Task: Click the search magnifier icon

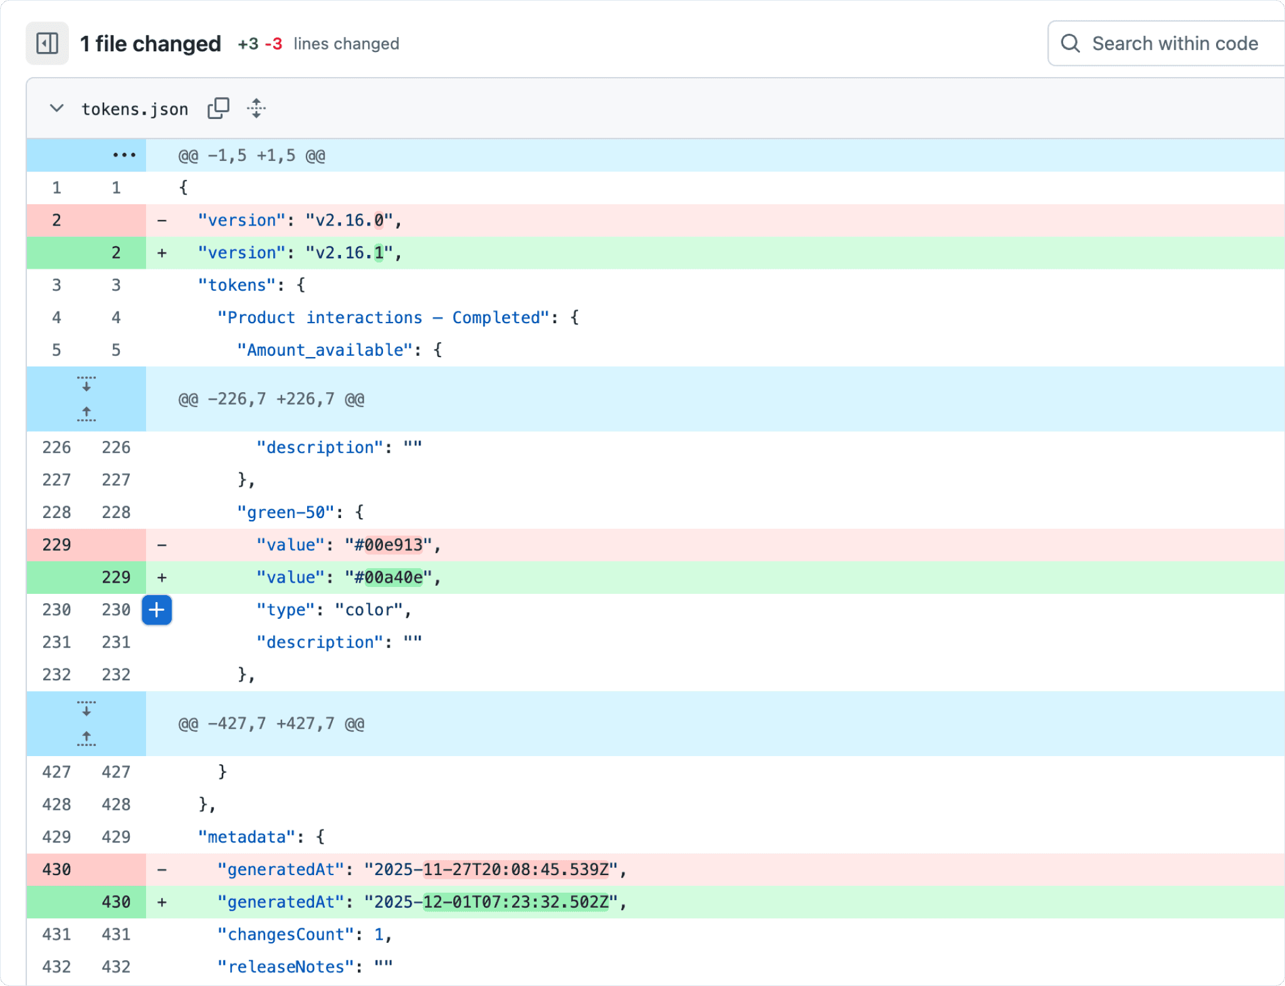Action: click(x=1070, y=44)
